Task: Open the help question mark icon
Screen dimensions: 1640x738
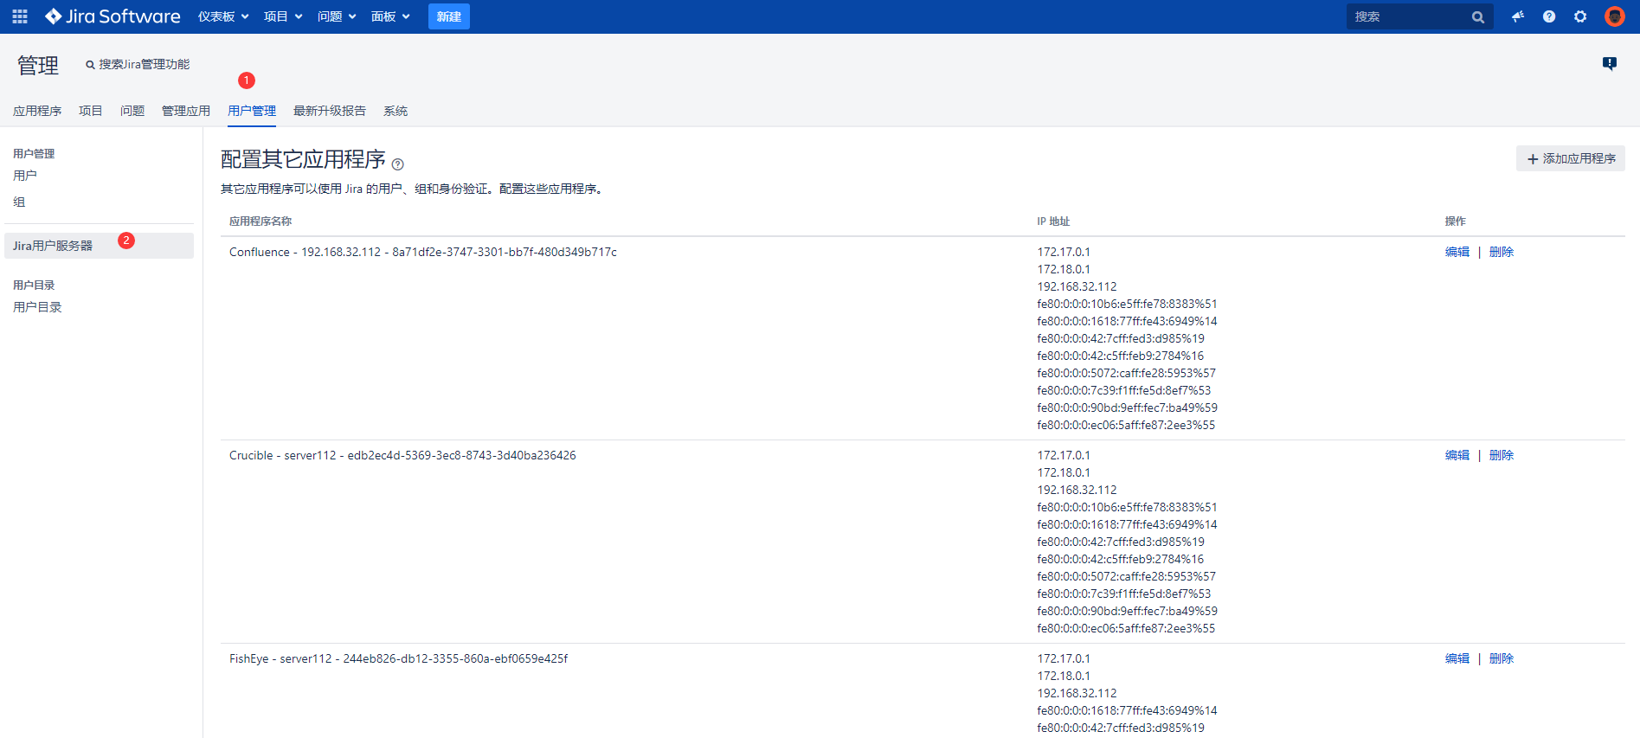Action: 1549,16
